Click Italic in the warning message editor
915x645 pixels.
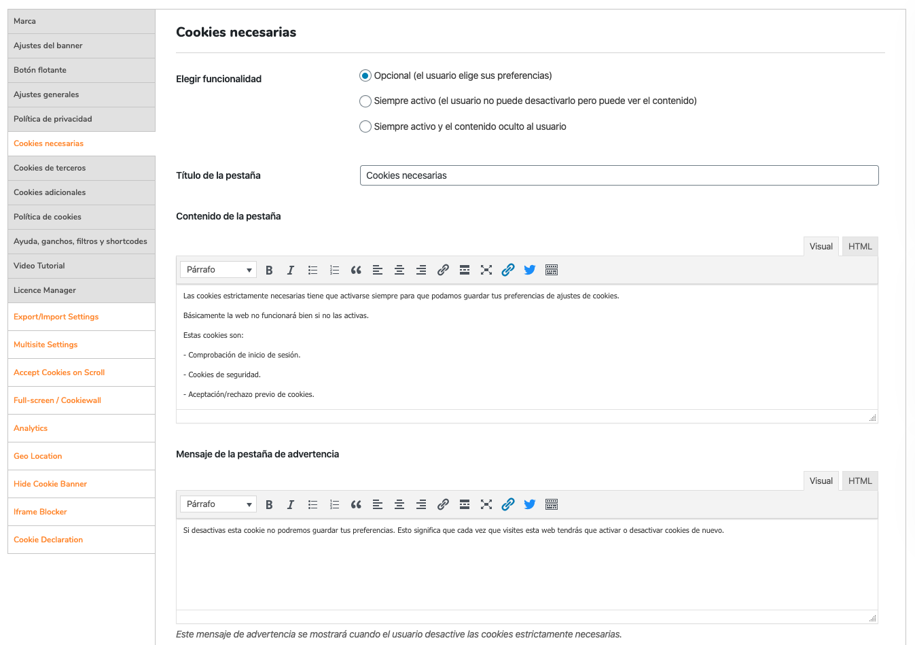[x=291, y=504]
